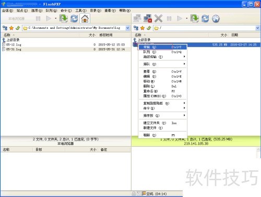The image size is (261, 197).
Task: Click the remote pane play icon
Action: tap(180, 18)
